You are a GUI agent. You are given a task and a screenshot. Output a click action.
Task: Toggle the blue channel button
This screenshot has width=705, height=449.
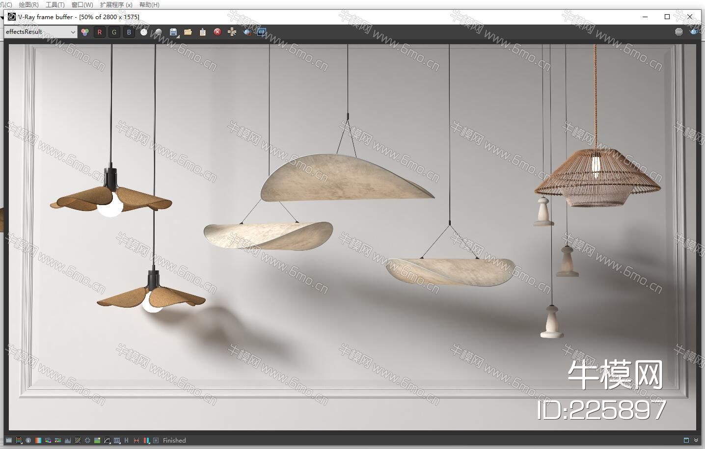pyautogui.click(x=129, y=32)
